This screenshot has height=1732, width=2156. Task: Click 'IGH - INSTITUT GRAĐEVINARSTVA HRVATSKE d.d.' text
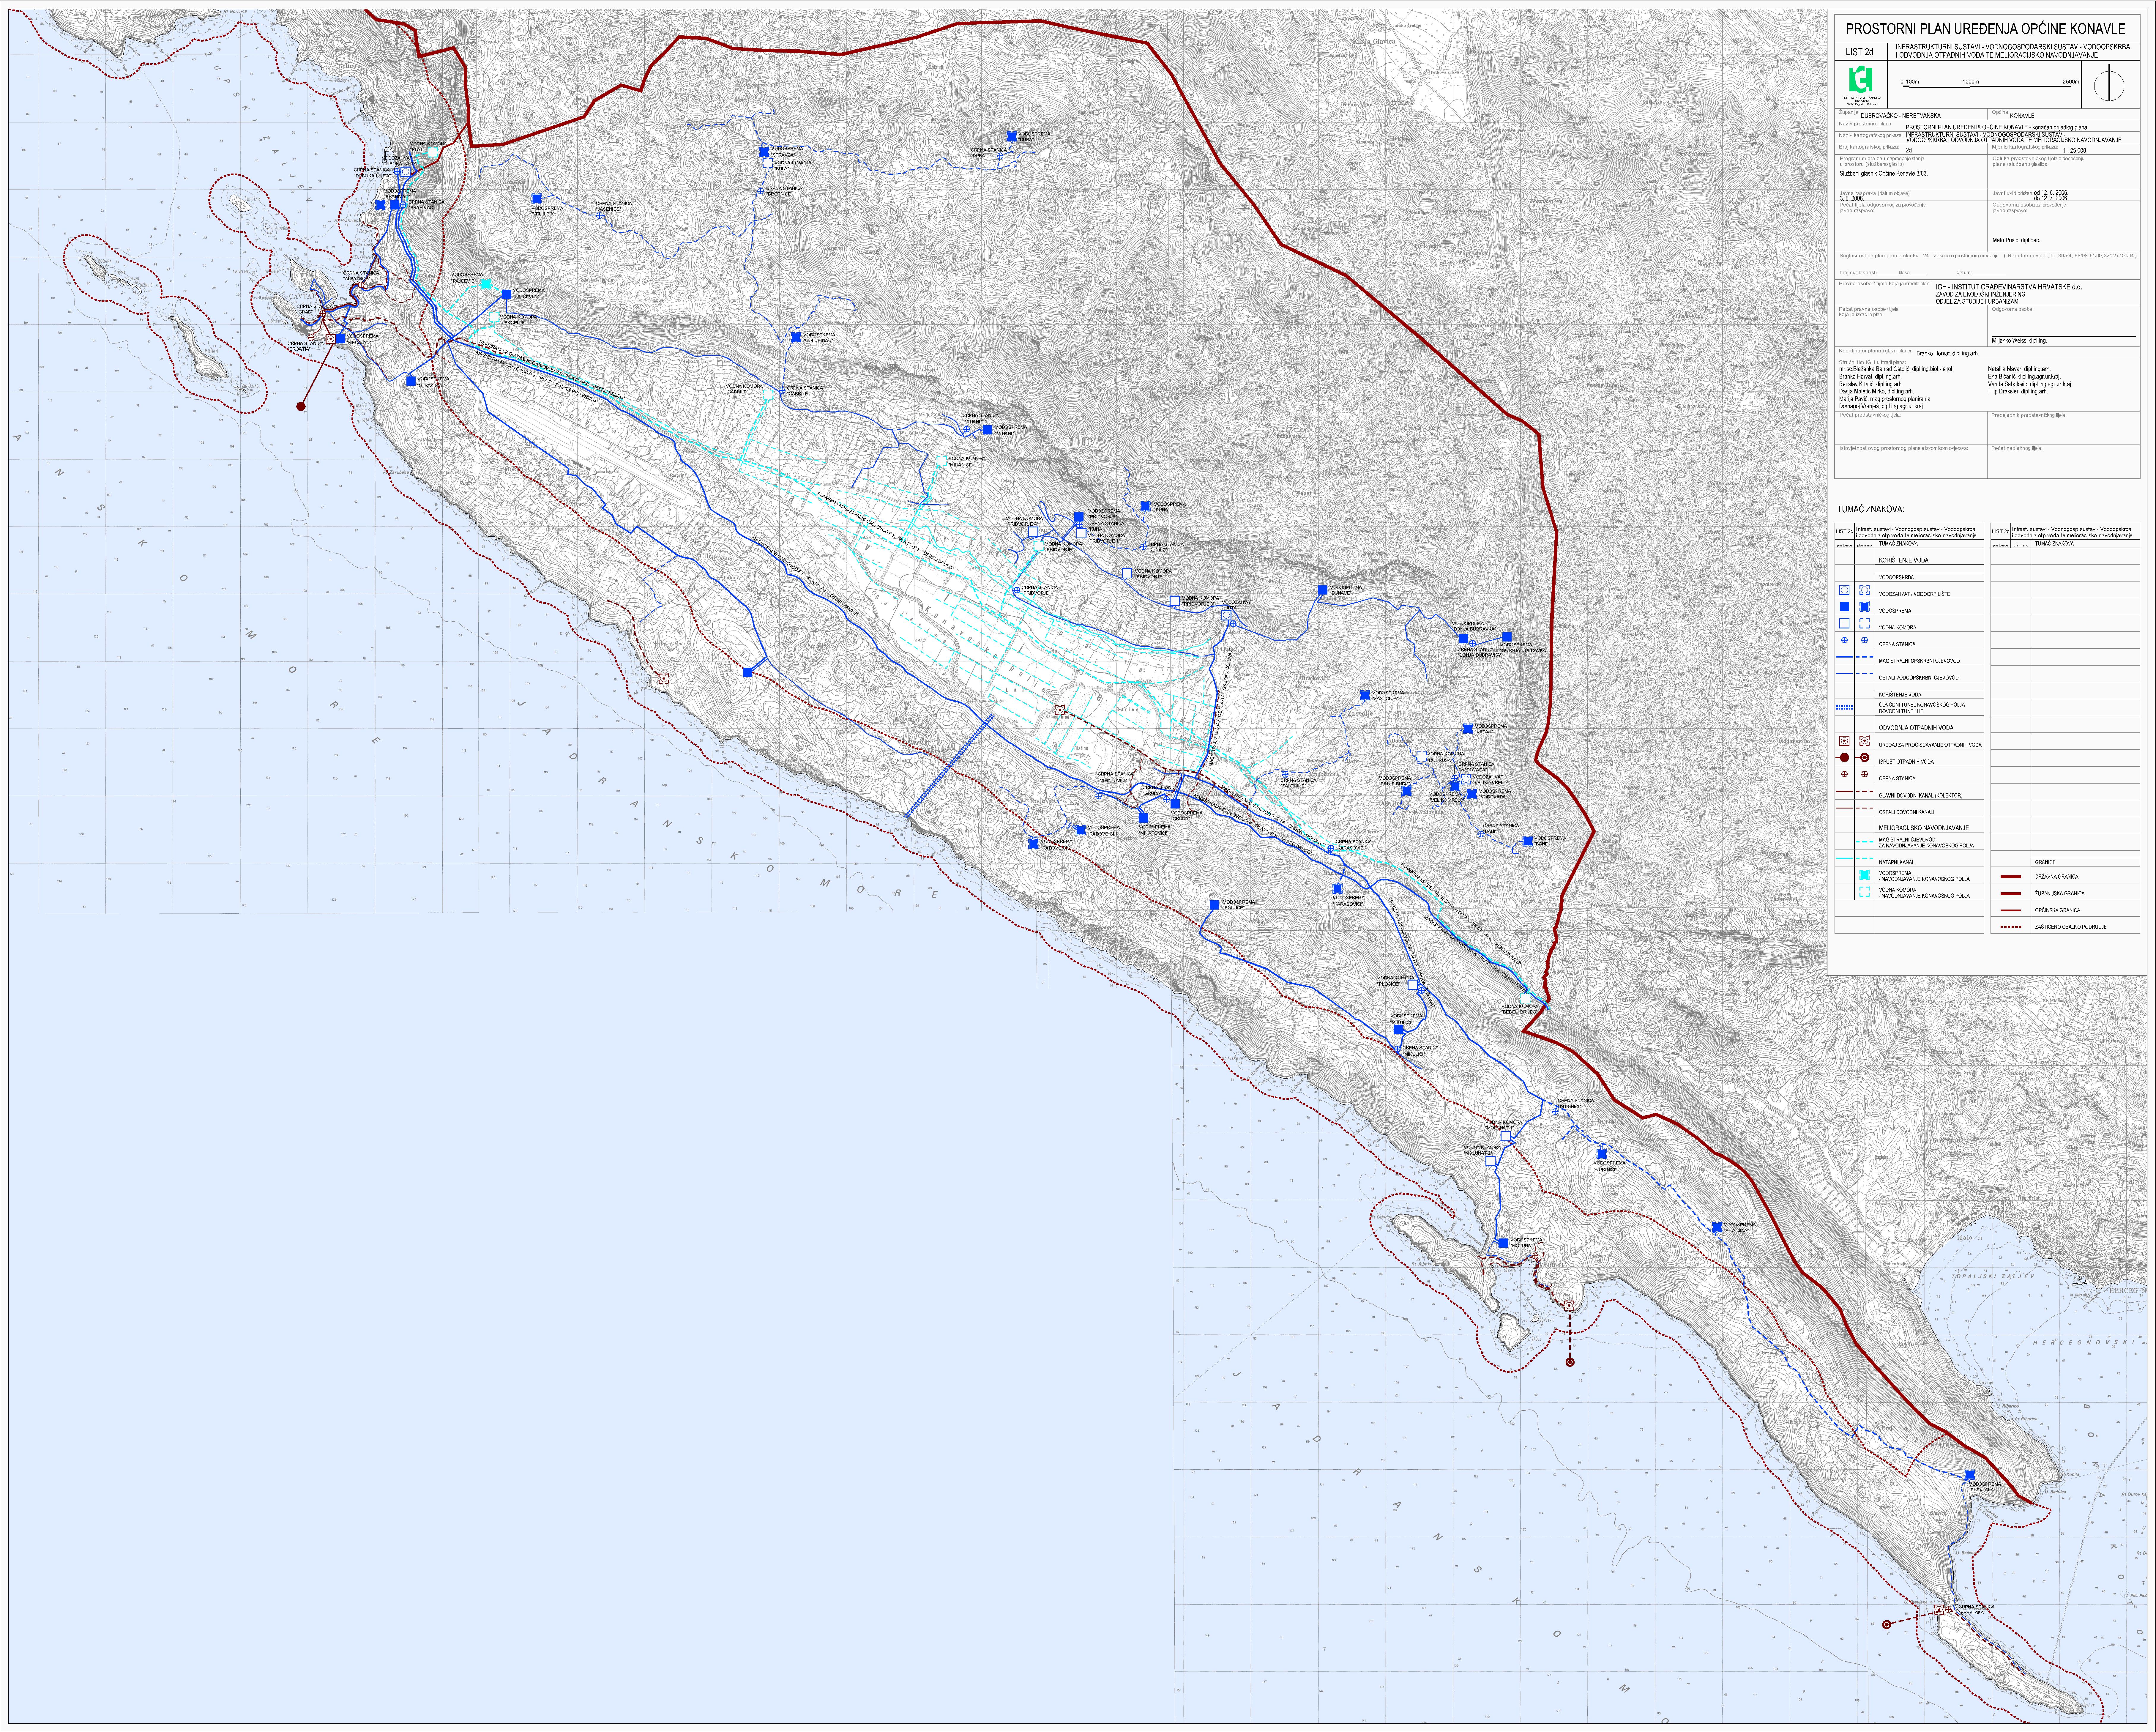(x=2009, y=287)
